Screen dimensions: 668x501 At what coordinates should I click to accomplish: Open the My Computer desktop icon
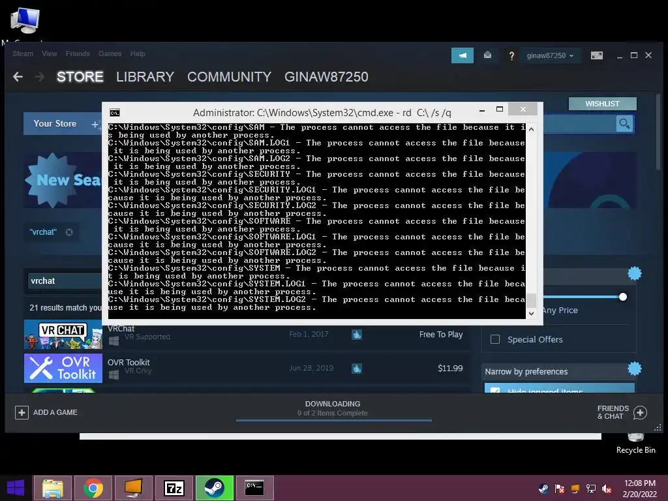tap(25, 20)
